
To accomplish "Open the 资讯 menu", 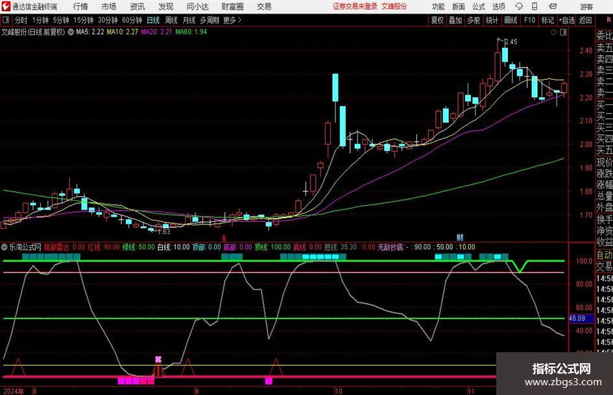I will pyautogui.click(x=138, y=6).
